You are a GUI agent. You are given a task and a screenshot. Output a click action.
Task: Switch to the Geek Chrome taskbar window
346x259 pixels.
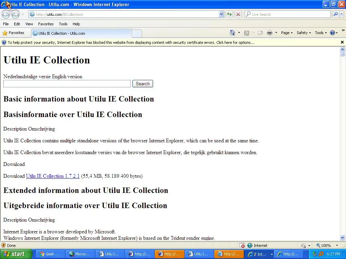(50, 254)
